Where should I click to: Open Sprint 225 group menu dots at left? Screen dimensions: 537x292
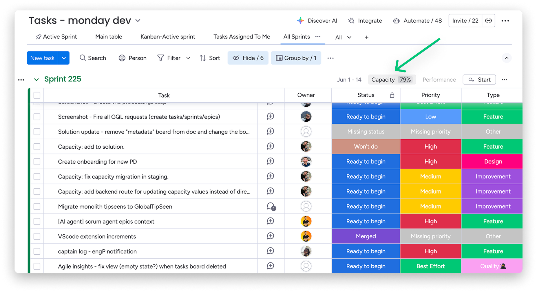point(21,80)
